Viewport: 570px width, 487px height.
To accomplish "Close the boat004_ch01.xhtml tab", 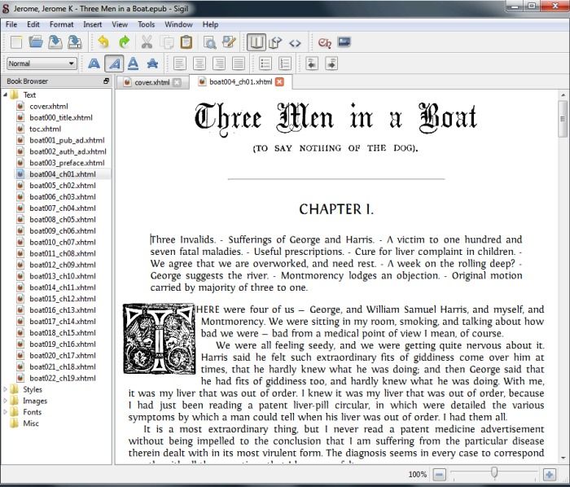I will (279, 81).
